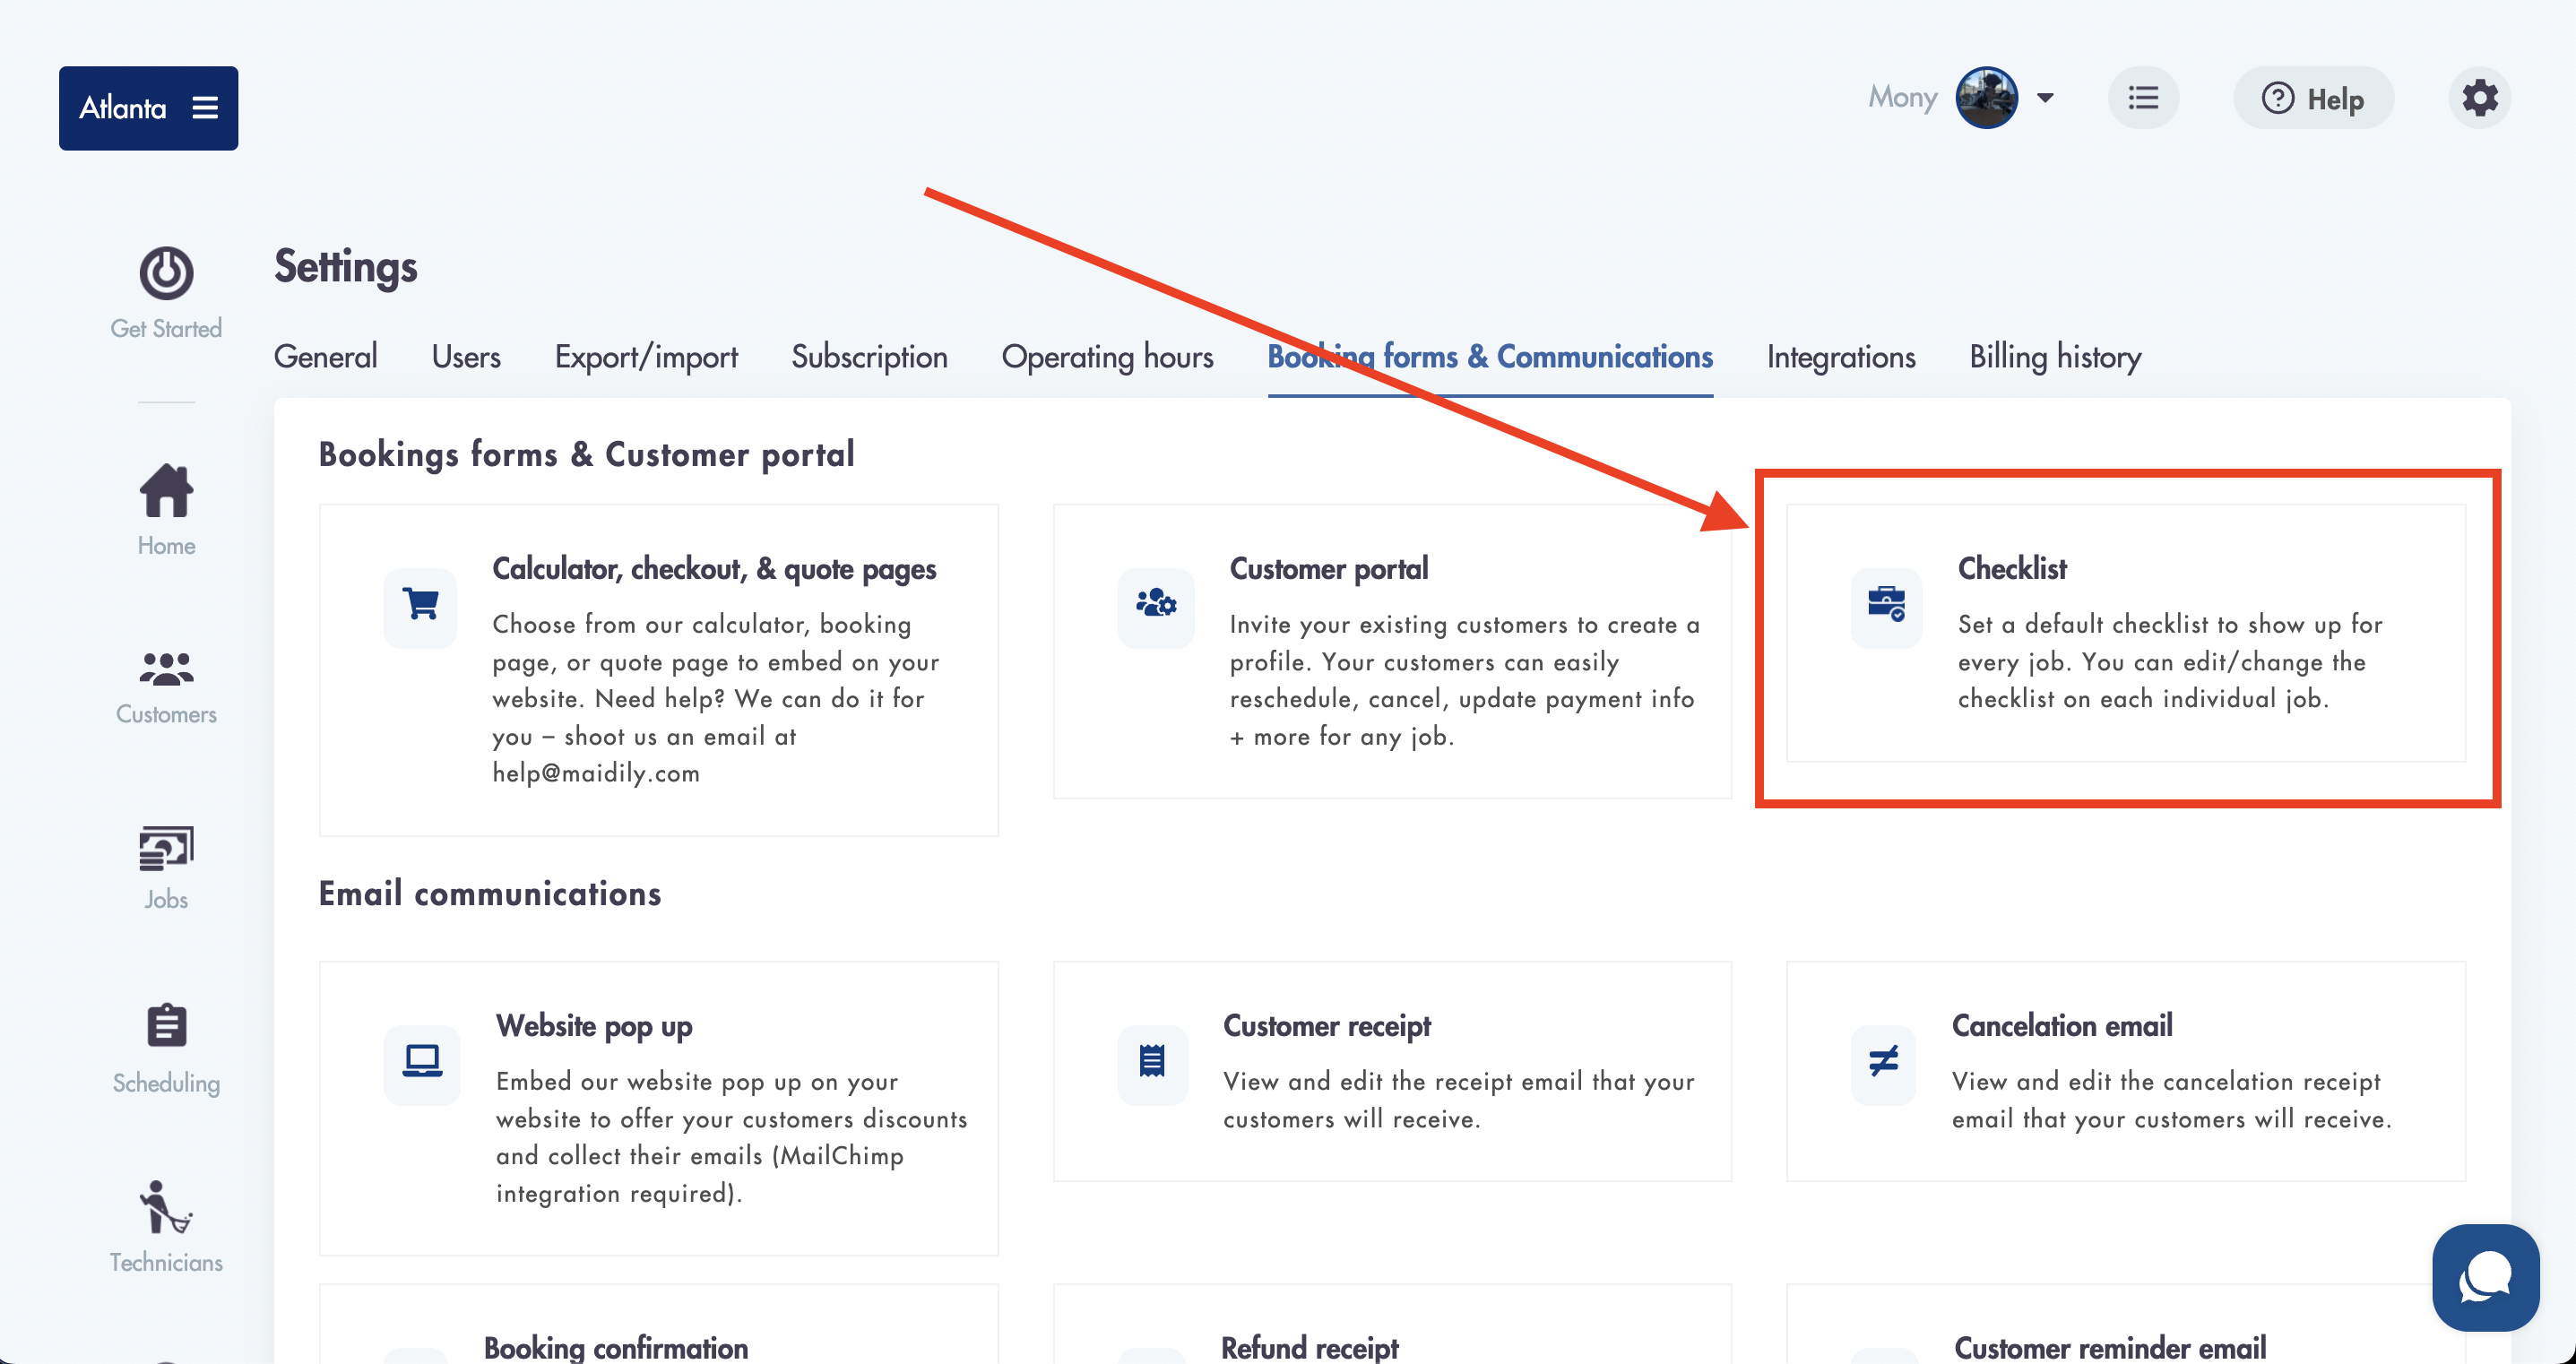The height and width of the screenshot is (1364, 2576).
Task: Open the Billing history tab
Action: point(2055,357)
